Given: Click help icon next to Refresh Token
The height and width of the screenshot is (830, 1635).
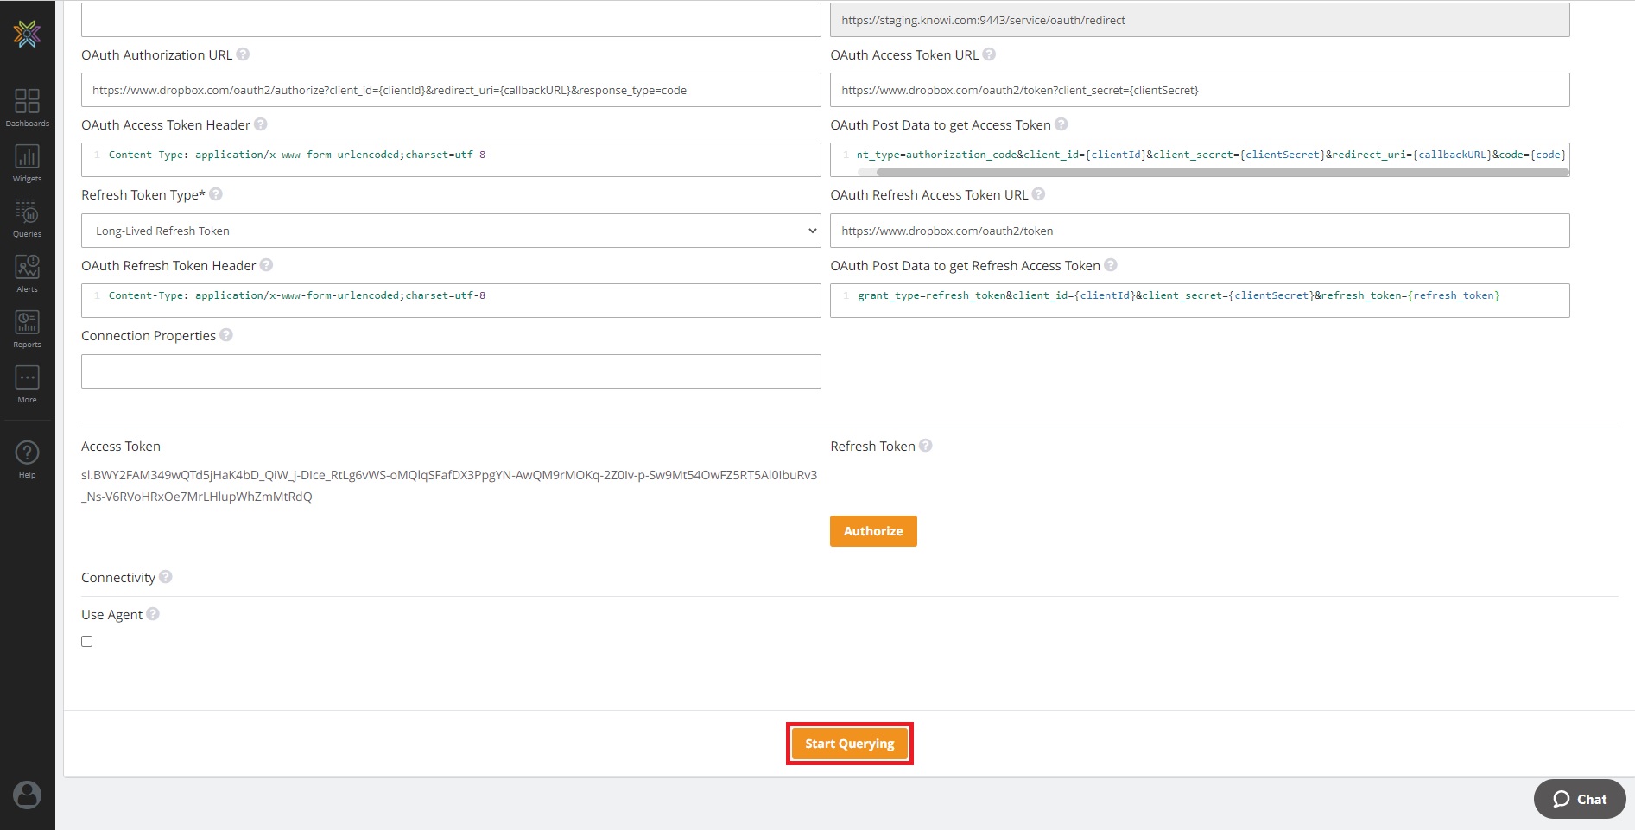Looking at the screenshot, I should tap(926, 446).
